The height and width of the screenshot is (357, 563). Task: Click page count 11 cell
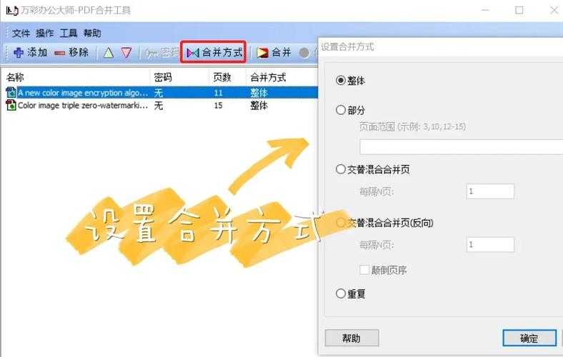[x=219, y=93]
